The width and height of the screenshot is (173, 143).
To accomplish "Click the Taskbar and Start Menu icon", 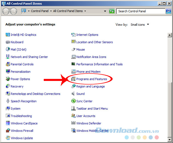I will coord(73,108).
